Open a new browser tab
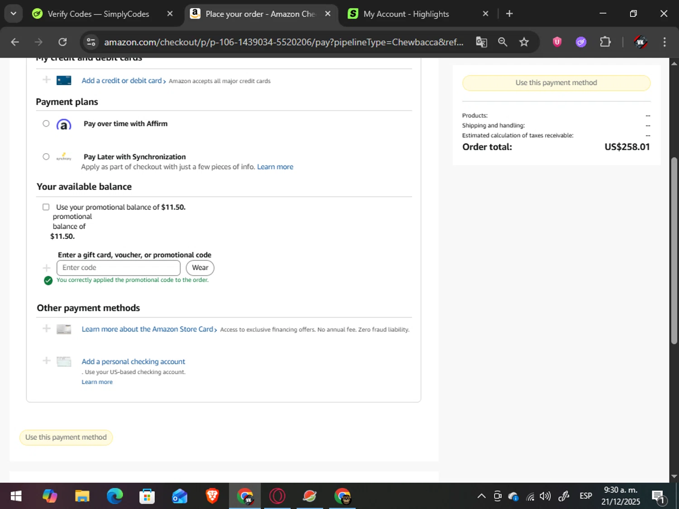This screenshot has width=679, height=509. click(x=509, y=14)
